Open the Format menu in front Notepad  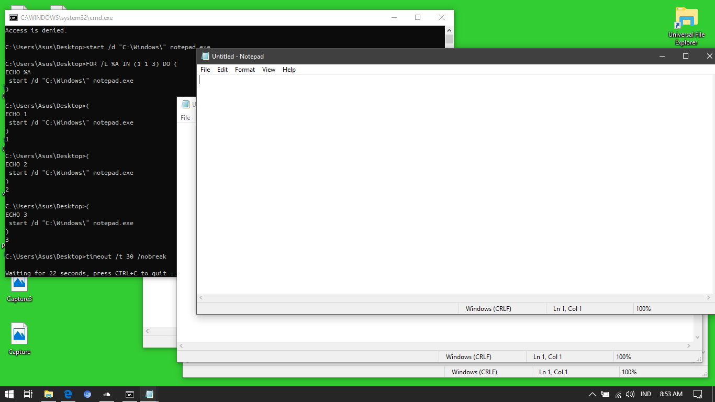(x=245, y=70)
